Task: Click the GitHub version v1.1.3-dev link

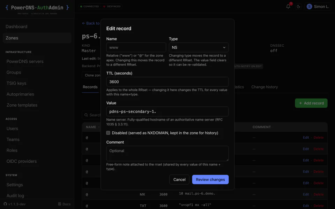Action: coord(15,204)
